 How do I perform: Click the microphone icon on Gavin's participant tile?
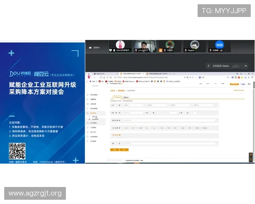pos(114,51)
